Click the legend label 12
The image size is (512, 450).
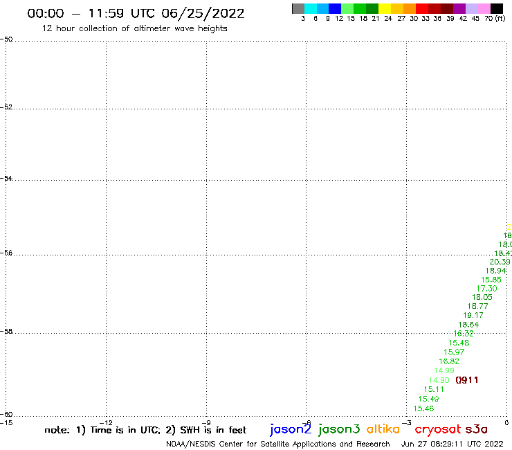[x=339, y=19]
